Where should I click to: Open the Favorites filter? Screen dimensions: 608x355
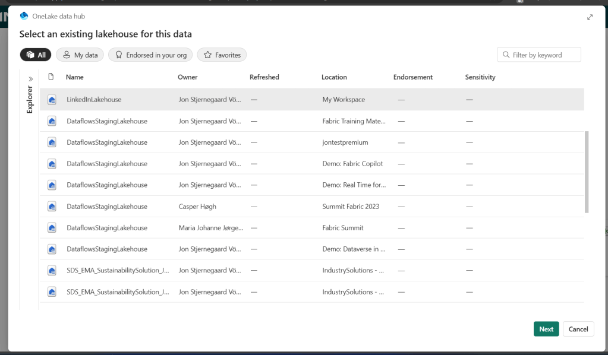tap(222, 55)
